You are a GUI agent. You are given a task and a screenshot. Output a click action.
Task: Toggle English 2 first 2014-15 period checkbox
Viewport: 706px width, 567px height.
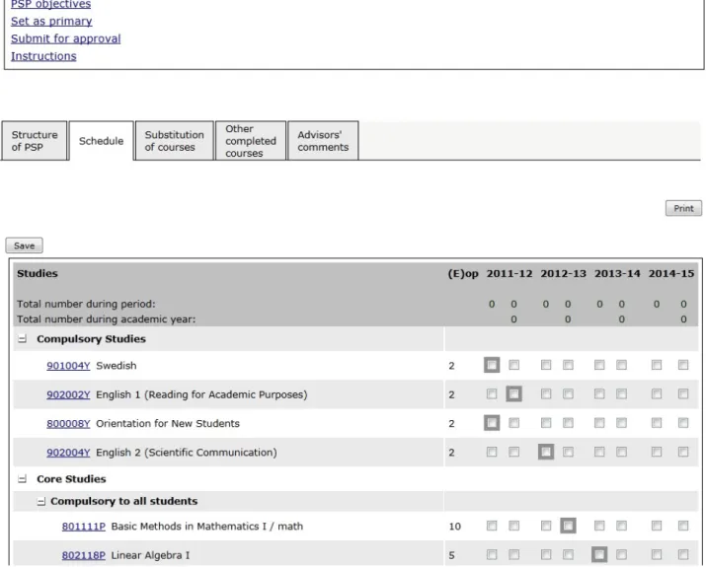coord(657,452)
